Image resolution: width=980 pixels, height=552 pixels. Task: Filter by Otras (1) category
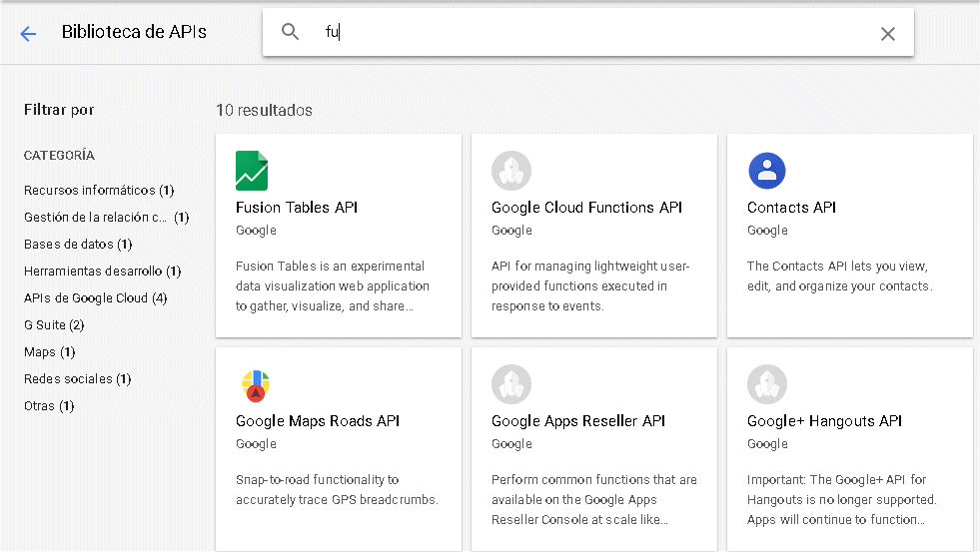tap(49, 406)
